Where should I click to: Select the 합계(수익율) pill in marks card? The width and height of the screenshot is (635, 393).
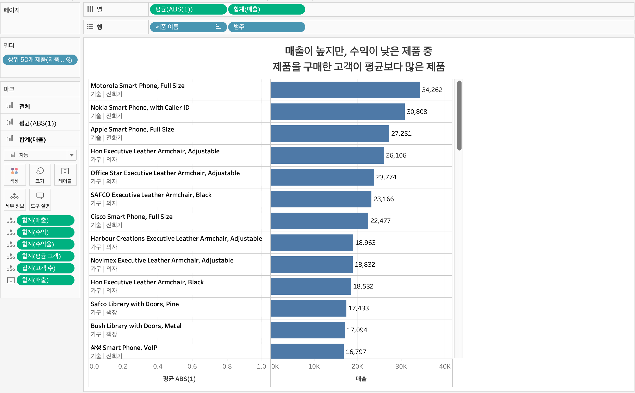click(x=45, y=244)
